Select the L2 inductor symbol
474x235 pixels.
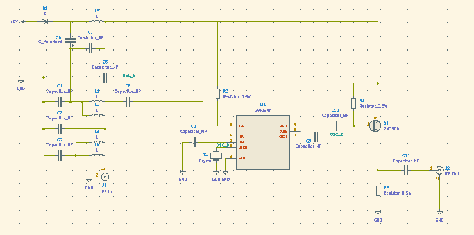click(x=97, y=115)
